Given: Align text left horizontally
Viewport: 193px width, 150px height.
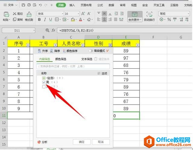Looking at the screenshot, I should click(99, 20).
